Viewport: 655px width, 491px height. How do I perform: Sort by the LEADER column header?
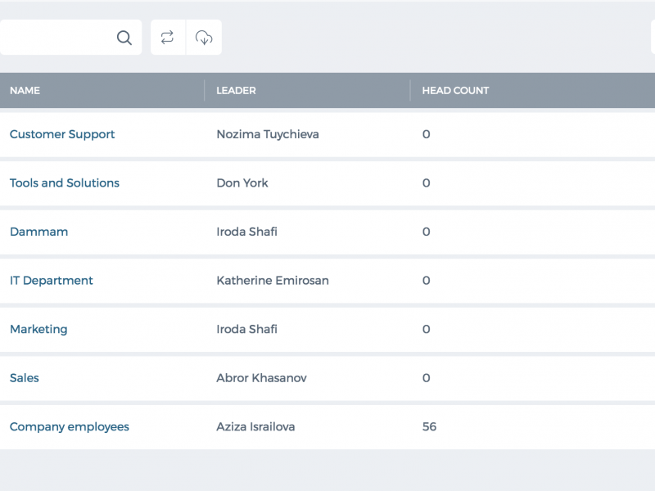[x=236, y=91]
